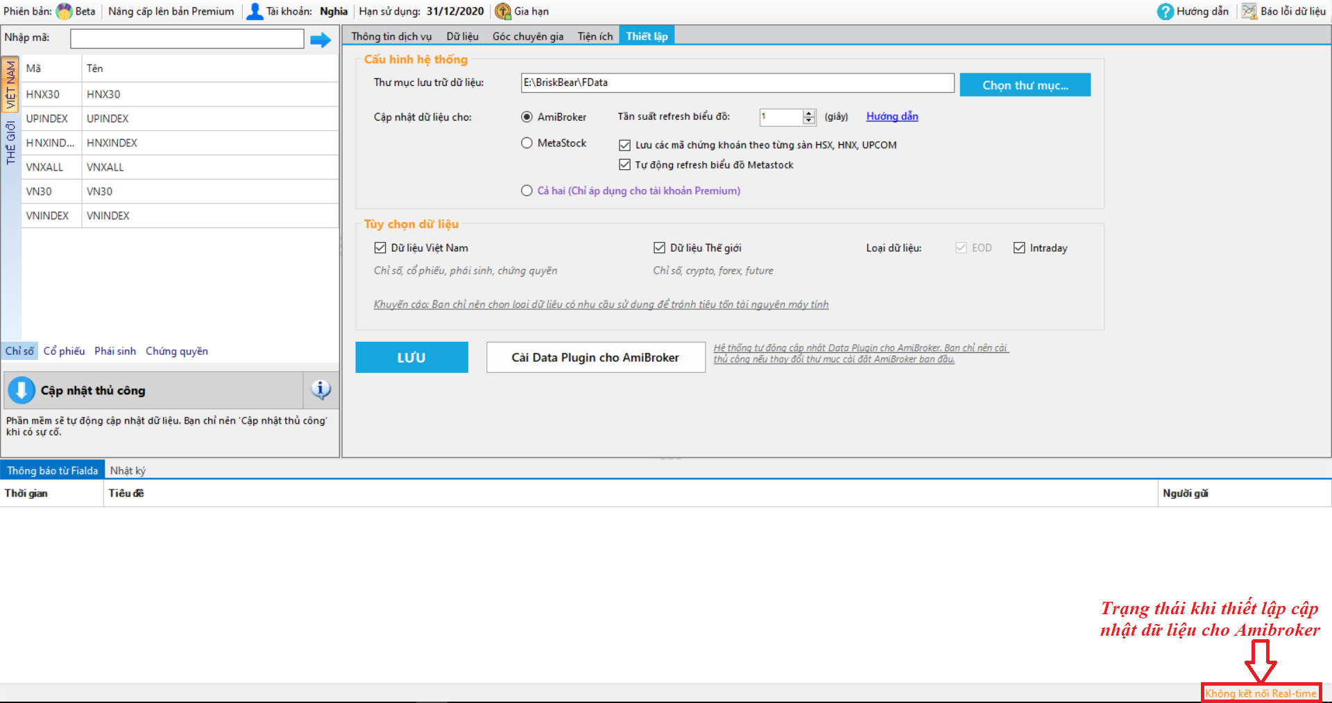Image resolution: width=1332 pixels, height=703 pixels.
Task: Click the Nhập mã input field
Action: pyautogui.click(x=187, y=39)
